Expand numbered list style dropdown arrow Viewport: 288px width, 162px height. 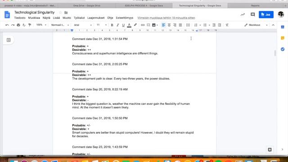click(200, 25)
